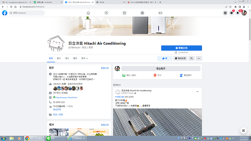Switch to the 相片 tab
The width and height of the screenshot is (251, 141).
coord(67,58)
